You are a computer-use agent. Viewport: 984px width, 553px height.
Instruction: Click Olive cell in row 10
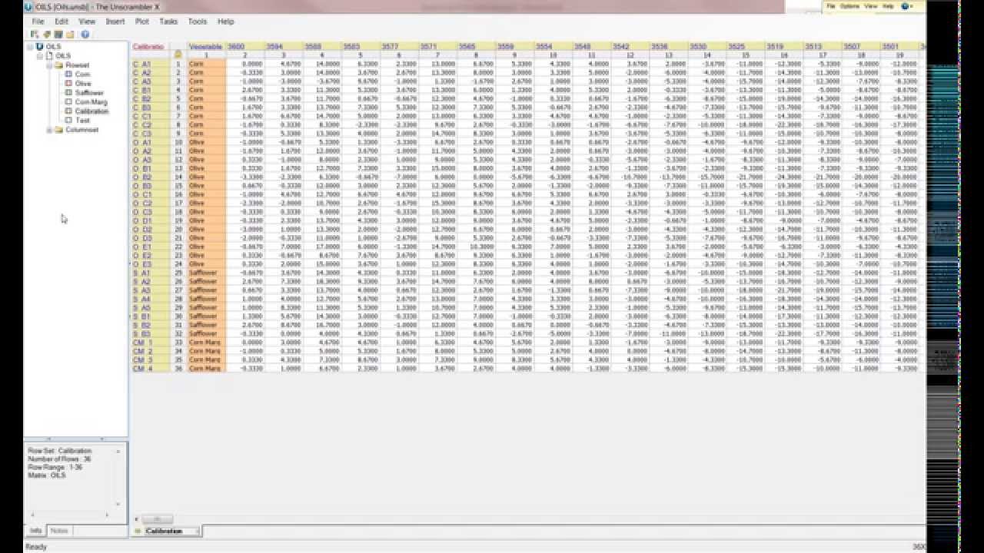tap(206, 142)
